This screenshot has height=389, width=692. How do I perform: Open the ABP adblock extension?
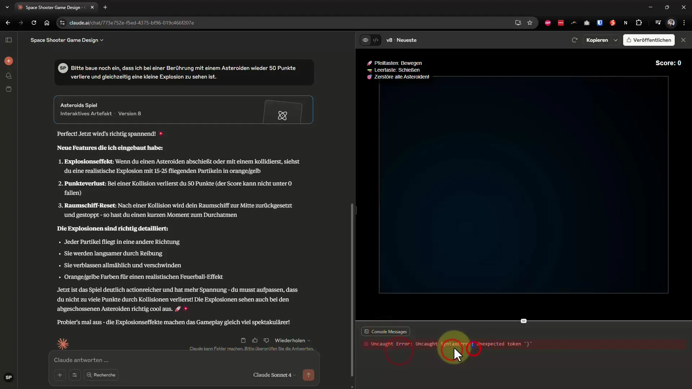(548, 23)
